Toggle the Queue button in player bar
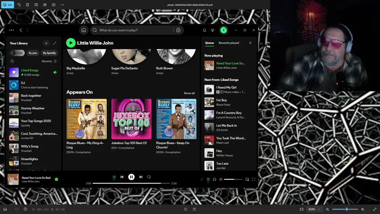 tap(208, 179)
